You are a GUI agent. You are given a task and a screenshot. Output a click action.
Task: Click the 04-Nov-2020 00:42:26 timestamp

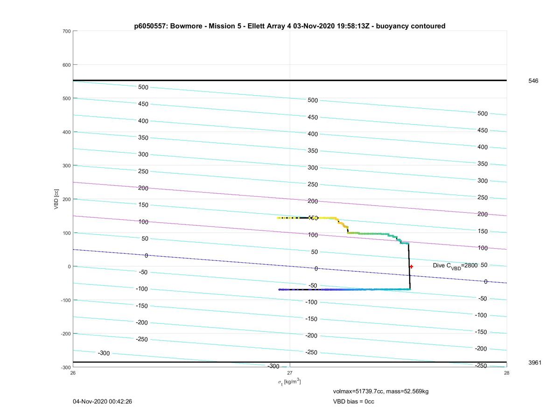[102, 401]
